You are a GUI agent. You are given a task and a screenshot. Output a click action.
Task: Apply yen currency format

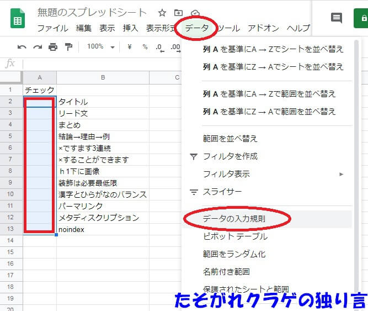(x=130, y=47)
